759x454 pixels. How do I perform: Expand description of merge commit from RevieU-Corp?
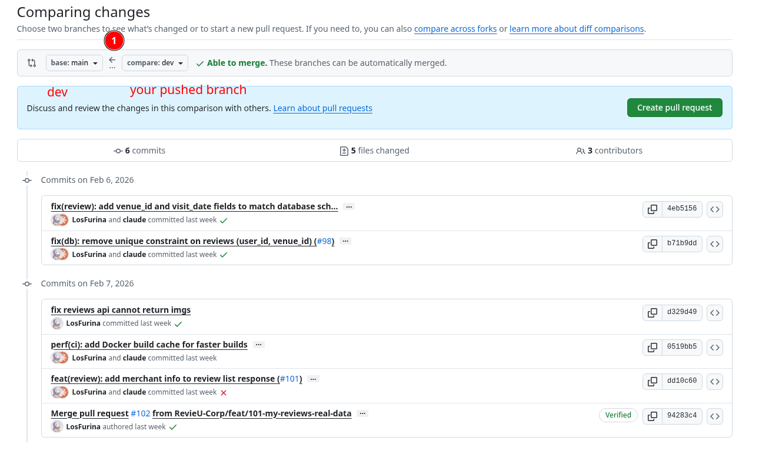tap(362, 413)
